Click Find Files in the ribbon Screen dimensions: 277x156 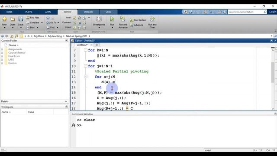[x=33, y=18]
